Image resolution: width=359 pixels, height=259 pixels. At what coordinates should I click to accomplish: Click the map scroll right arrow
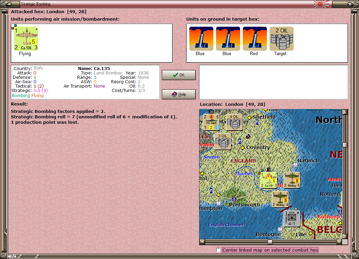pyautogui.click(x=339, y=241)
